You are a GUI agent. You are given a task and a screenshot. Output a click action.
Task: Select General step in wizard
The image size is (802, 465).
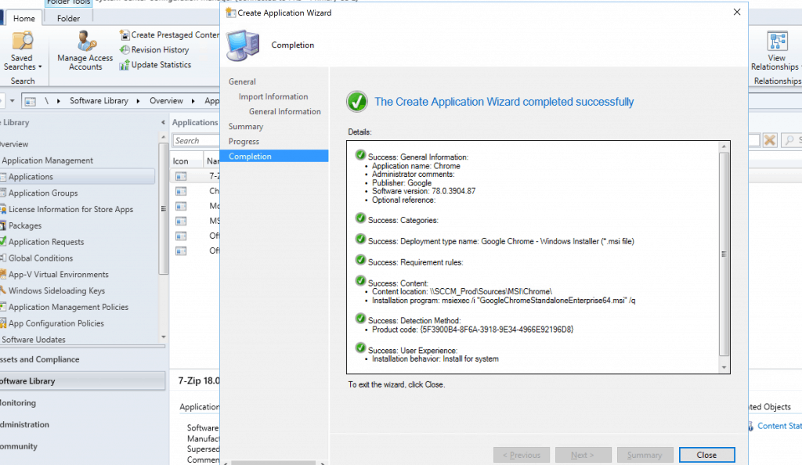pyautogui.click(x=242, y=81)
